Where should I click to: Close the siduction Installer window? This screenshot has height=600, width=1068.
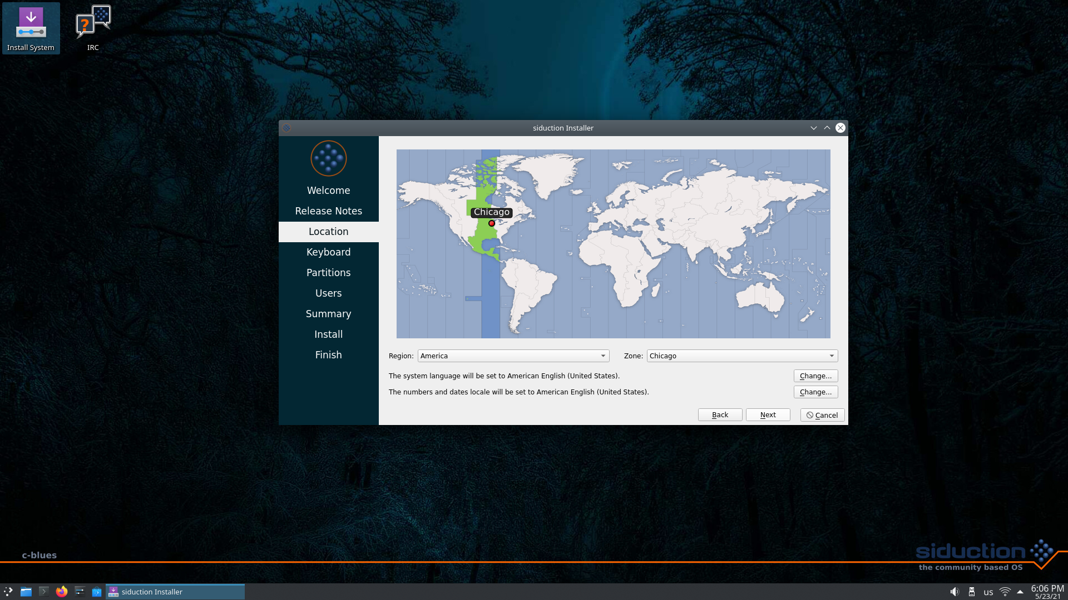pos(840,128)
